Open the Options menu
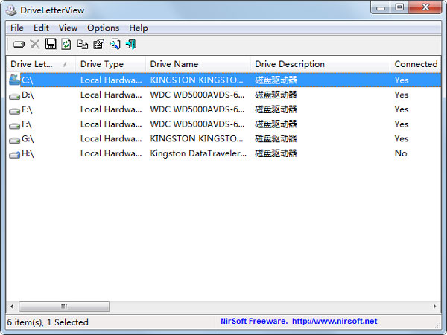Screen dimensions: 447x335 [103, 28]
